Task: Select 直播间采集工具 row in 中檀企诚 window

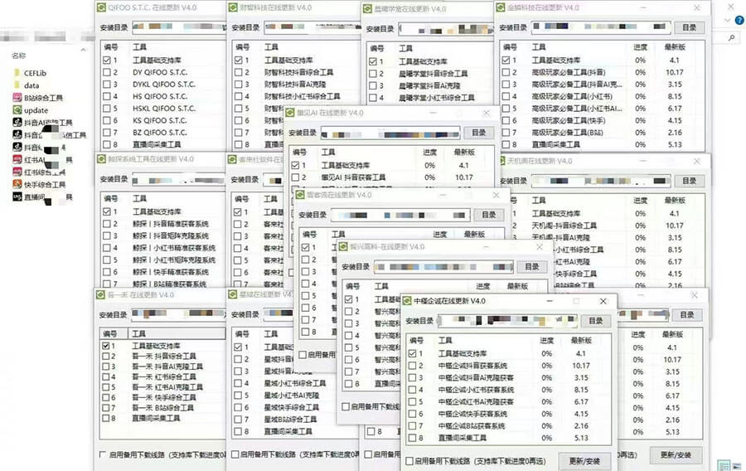Action: pos(462,438)
